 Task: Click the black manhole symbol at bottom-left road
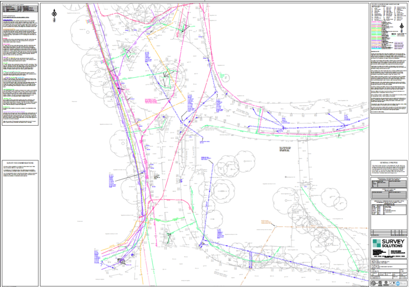pos(122,261)
